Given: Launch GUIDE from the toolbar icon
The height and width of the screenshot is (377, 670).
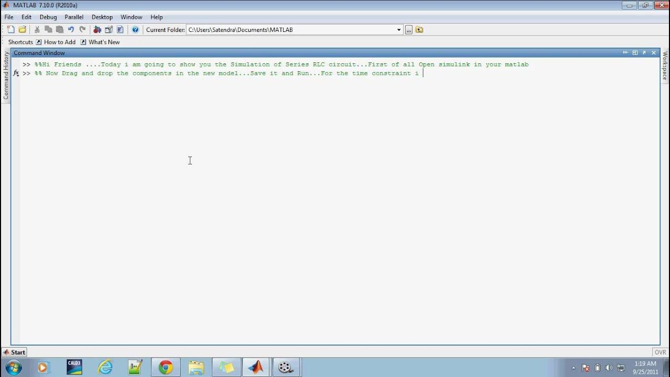Looking at the screenshot, I should pyautogui.click(x=109, y=30).
